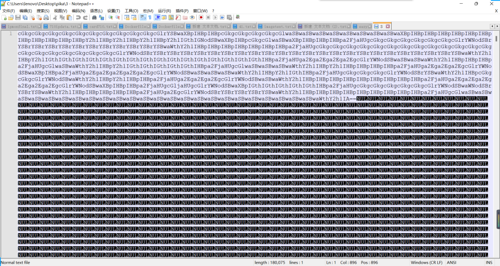Open Find with the binoculars icon
The image size is (500, 266).
pyautogui.click(x=94, y=18)
